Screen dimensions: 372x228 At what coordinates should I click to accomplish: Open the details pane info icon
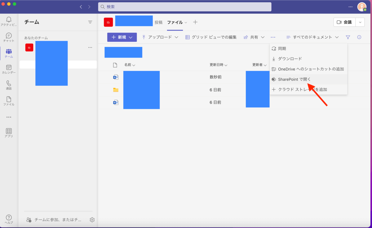click(x=359, y=37)
